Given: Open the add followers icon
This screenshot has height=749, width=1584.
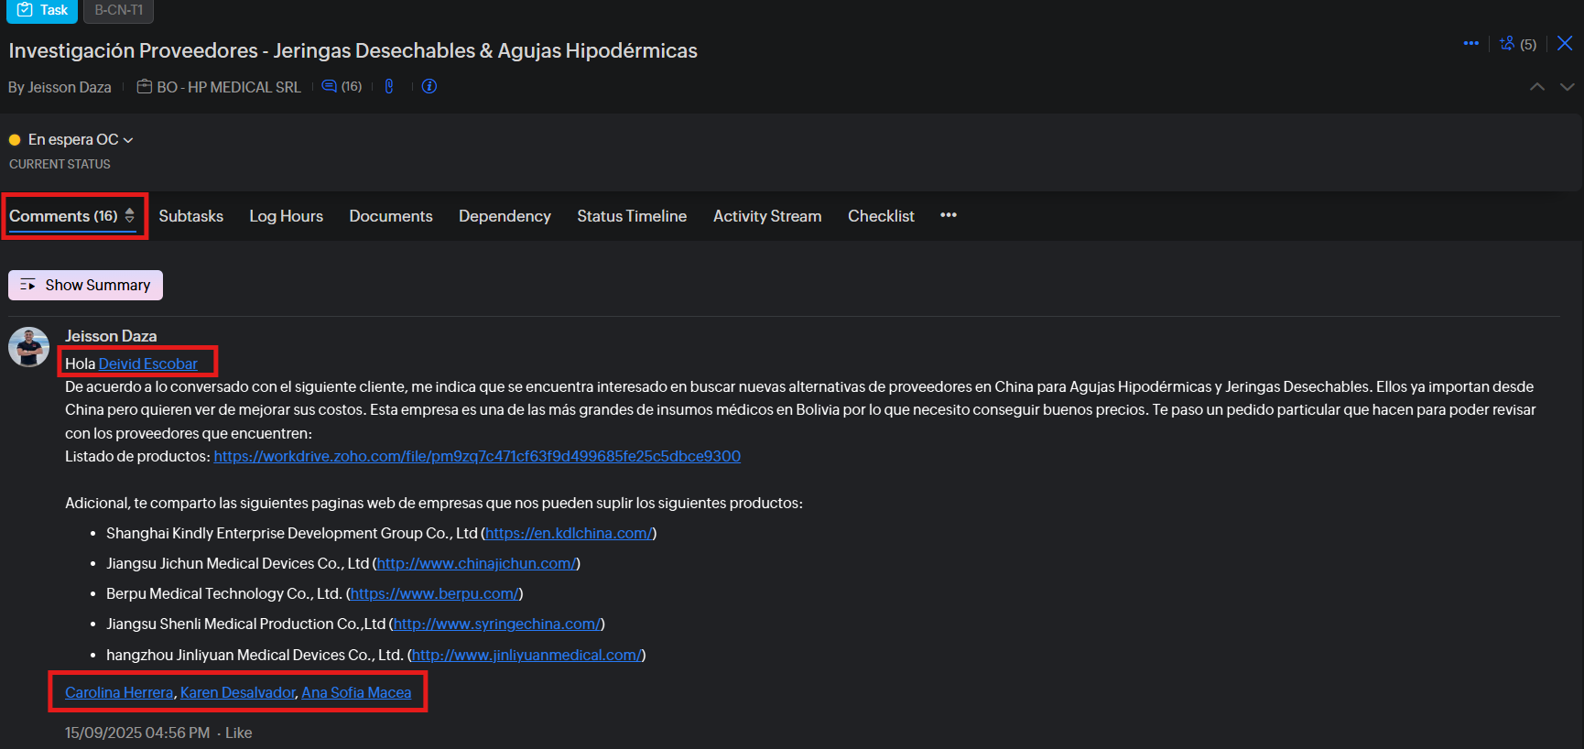Looking at the screenshot, I should click(1507, 43).
